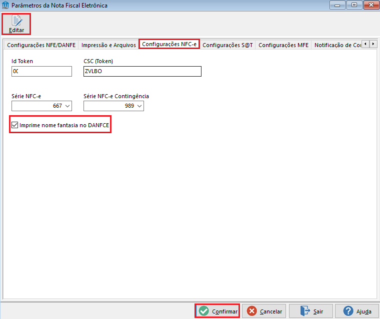Select the Configurações NFC-e tab
The height and width of the screenshot is (319, 380).
169,44
